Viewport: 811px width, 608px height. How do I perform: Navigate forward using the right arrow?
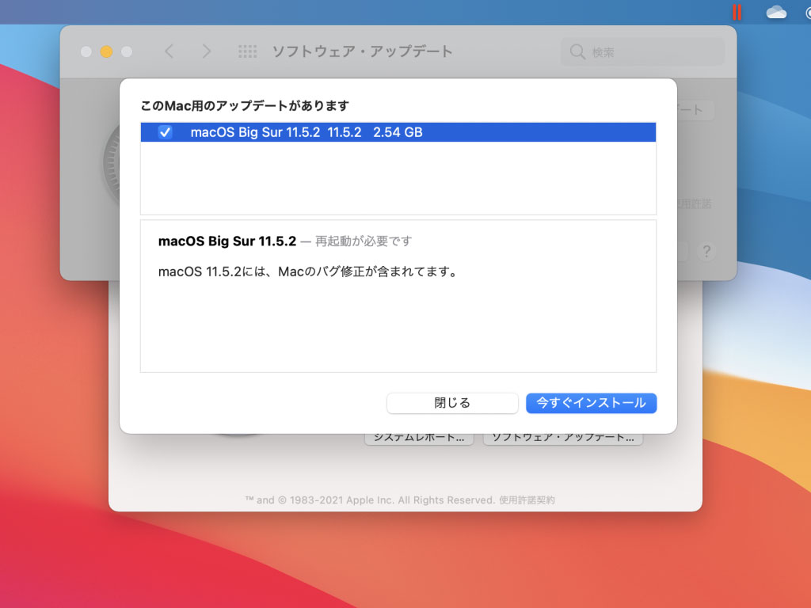click(x=207, y=51)
